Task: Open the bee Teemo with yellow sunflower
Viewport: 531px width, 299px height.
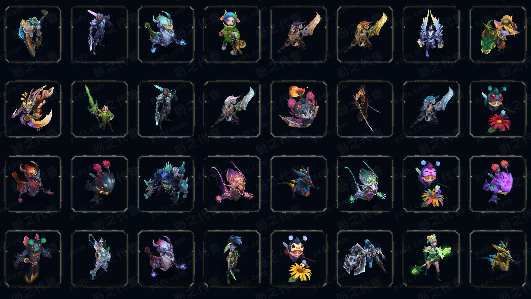Action: click(299, 259)
